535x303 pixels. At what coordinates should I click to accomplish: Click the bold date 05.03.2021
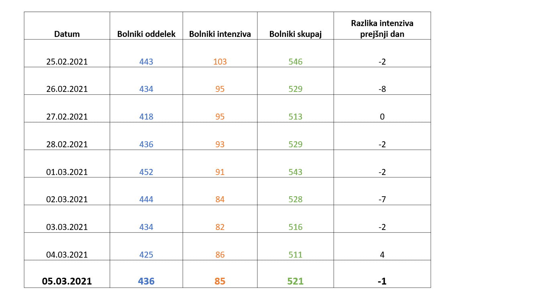67,281
